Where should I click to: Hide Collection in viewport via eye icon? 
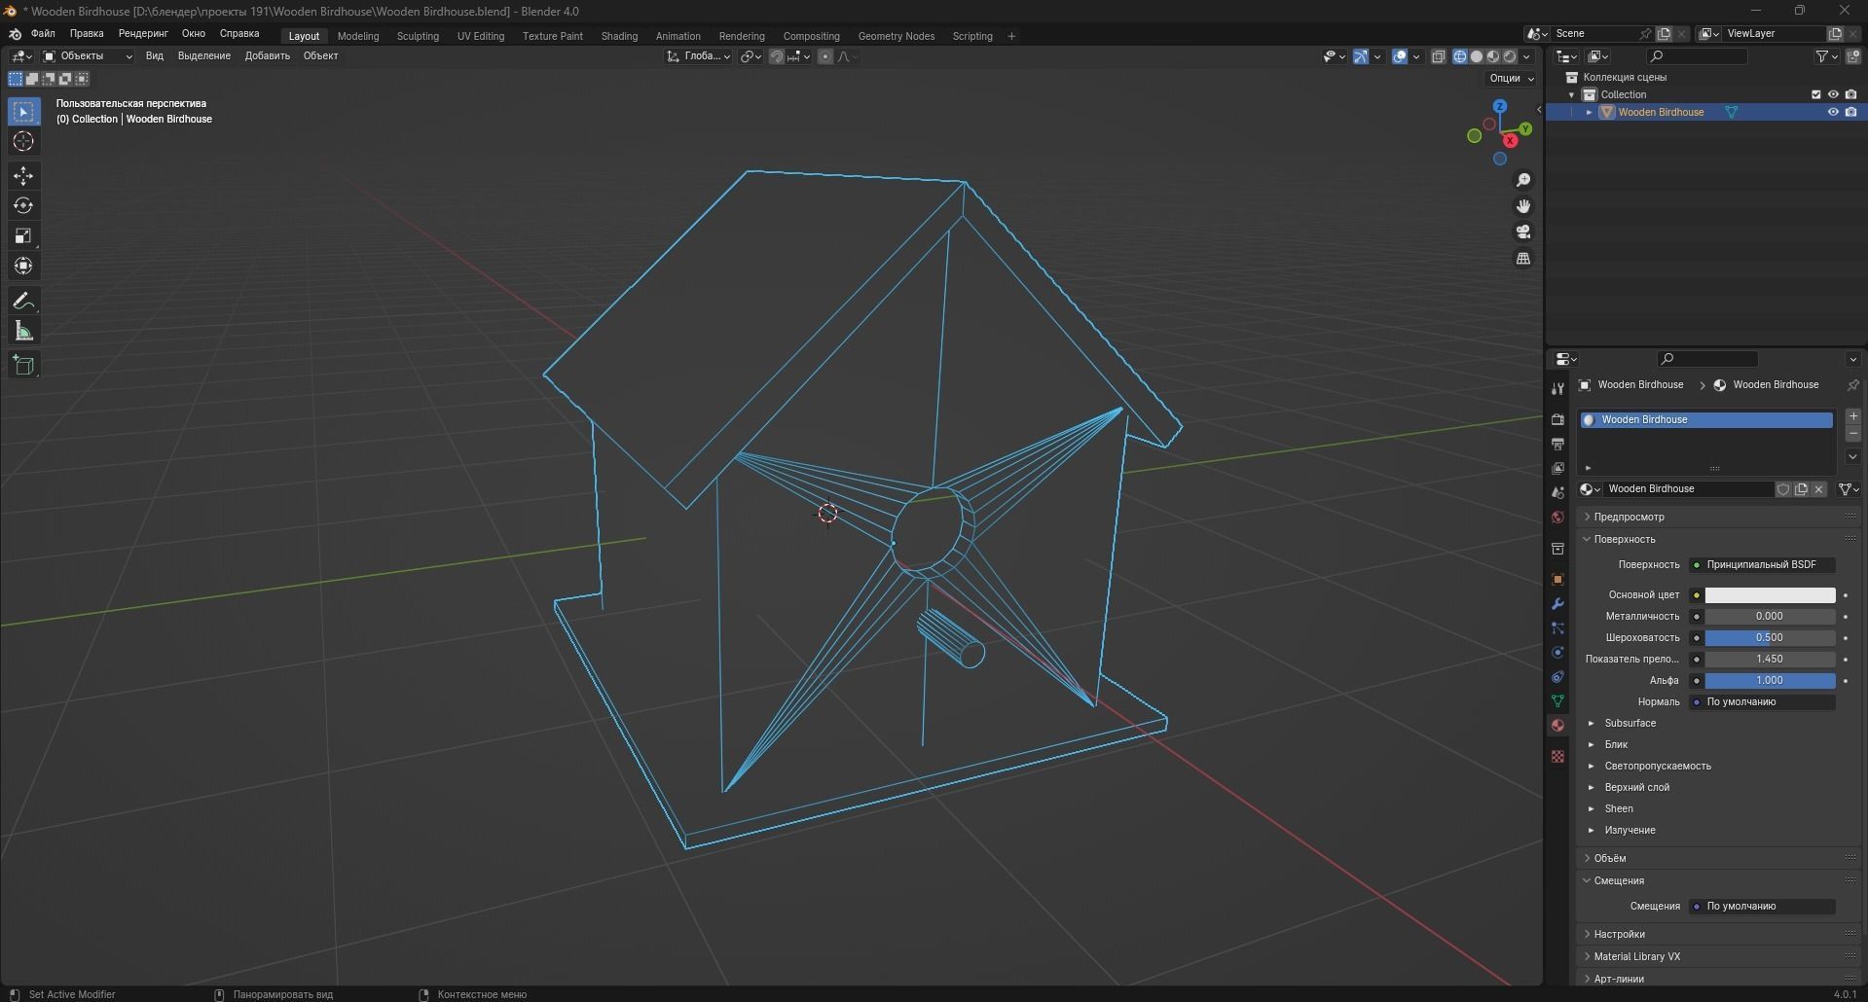pos(1833,94)
